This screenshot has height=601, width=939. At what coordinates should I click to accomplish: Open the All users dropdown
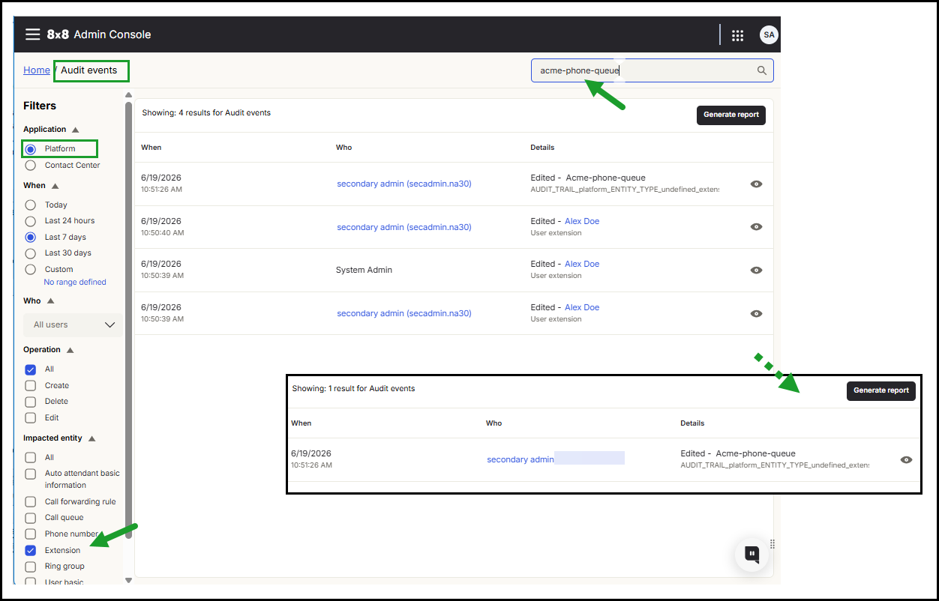point(73,324)
